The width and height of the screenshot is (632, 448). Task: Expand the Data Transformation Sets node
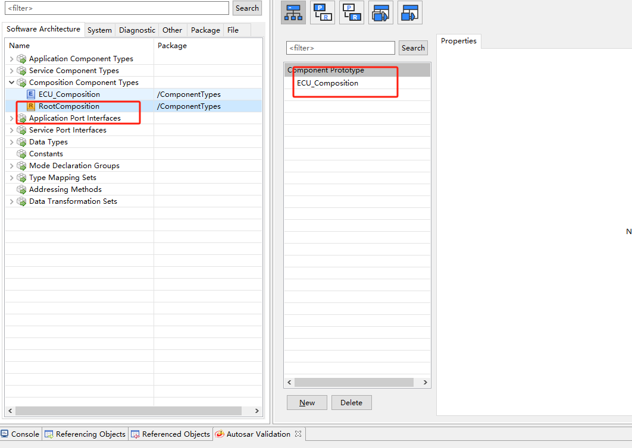[x=11, y=201]
